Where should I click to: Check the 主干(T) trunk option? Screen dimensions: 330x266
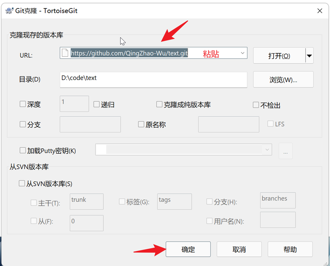(x=34, y=203)
